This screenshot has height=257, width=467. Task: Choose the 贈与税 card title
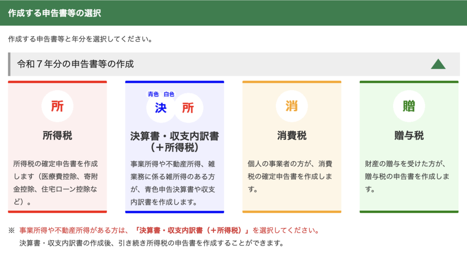(409, 135)
